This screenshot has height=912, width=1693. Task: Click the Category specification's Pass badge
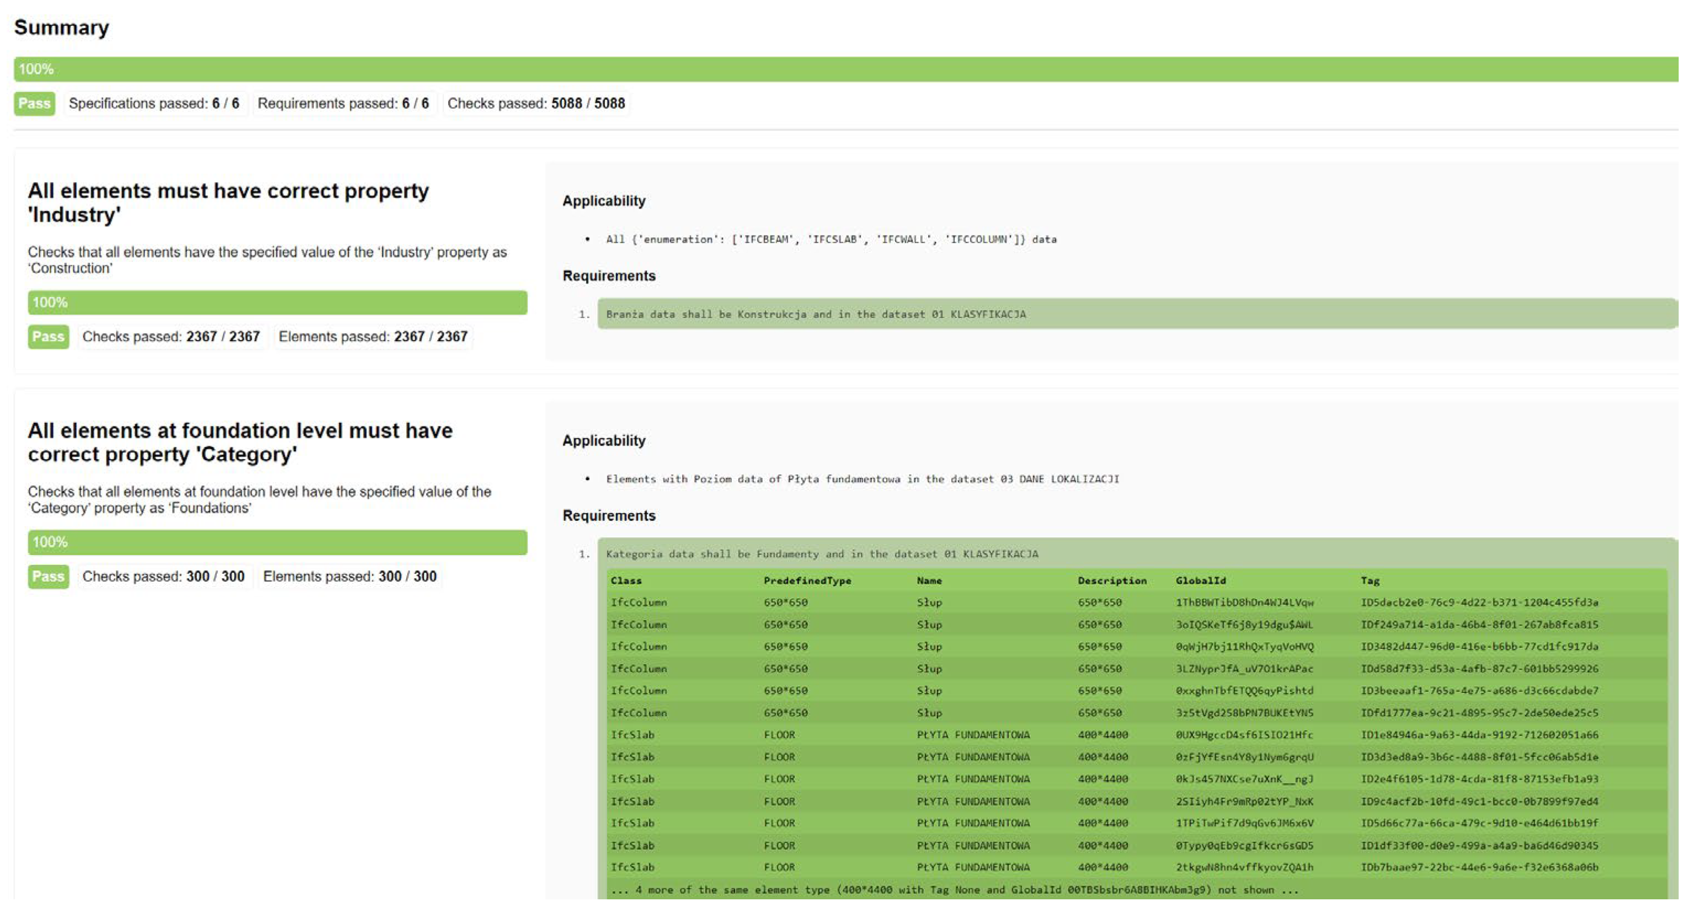coord(48,576)
